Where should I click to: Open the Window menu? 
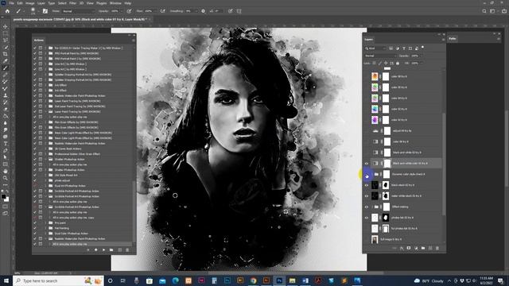pyautogui.click(x=115, y=3)
